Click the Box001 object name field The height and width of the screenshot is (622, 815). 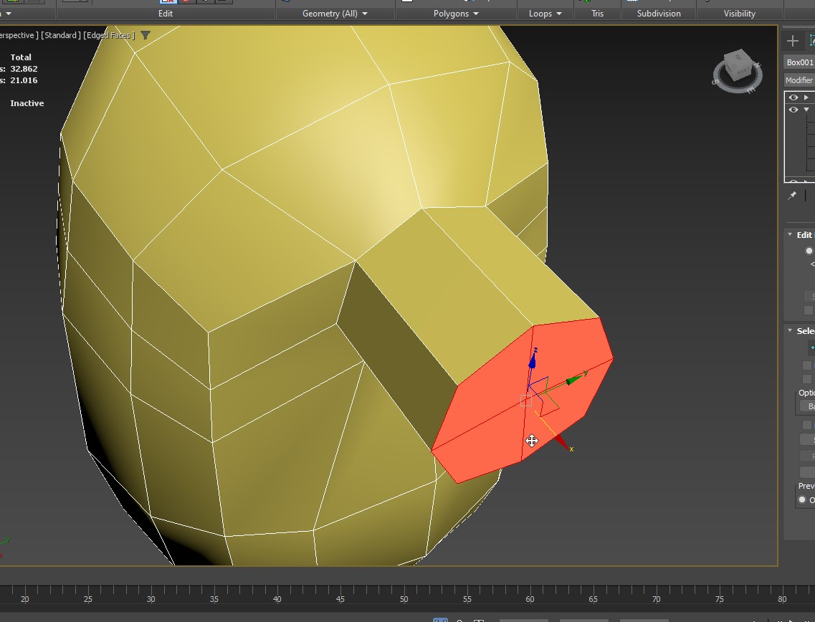tap(799, 62)
